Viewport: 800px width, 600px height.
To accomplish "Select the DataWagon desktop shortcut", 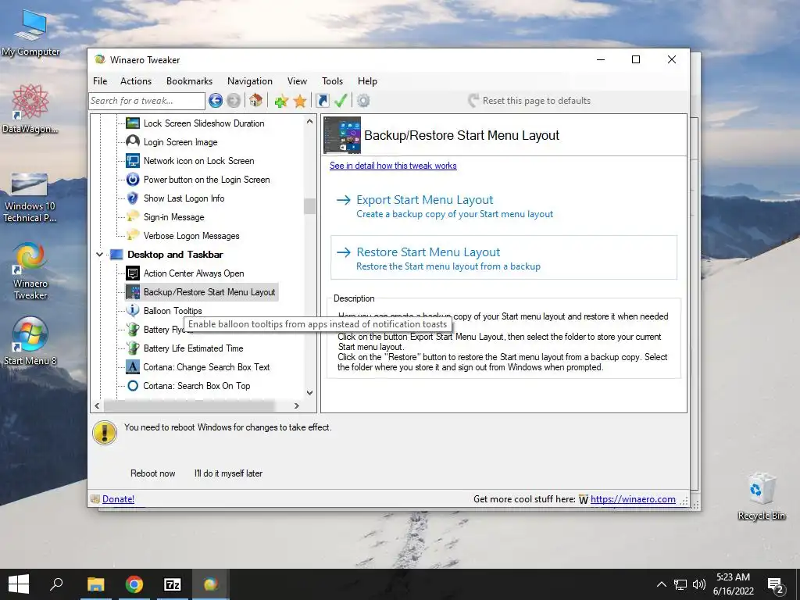I will click(30, 108).
